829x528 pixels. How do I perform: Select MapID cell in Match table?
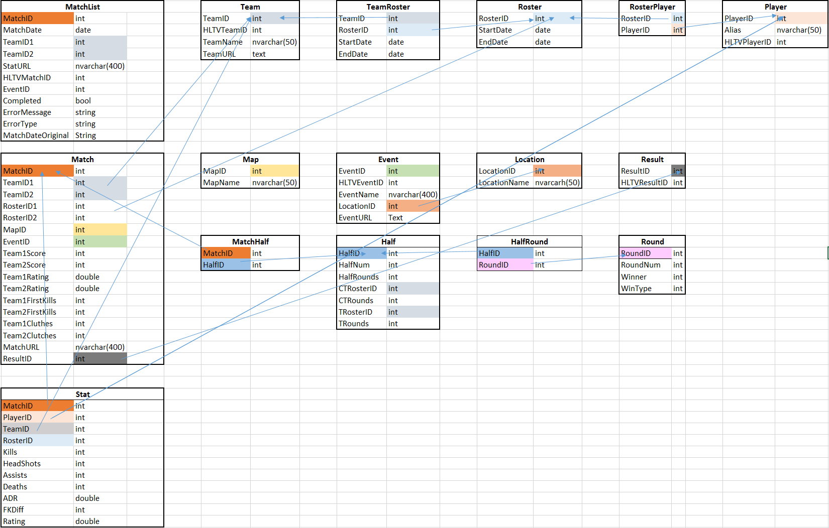[x=38, y=230]
